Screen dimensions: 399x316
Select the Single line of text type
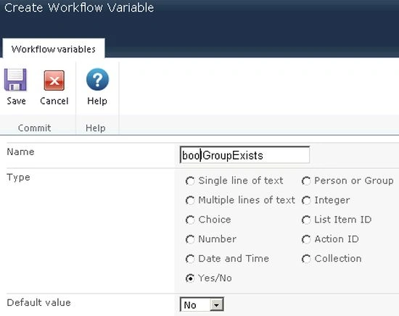pos(190,181)
